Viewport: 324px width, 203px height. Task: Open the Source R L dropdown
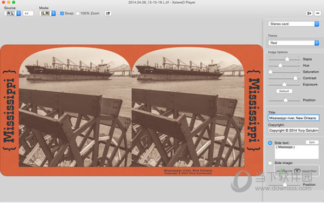coord(12,13)
